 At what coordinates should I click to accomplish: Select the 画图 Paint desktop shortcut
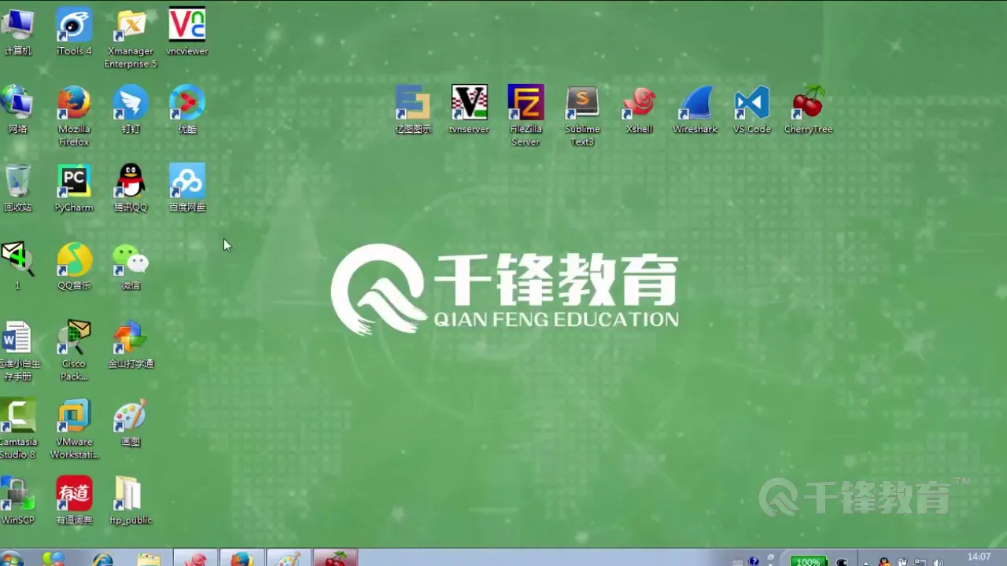(x=131, y=422)
